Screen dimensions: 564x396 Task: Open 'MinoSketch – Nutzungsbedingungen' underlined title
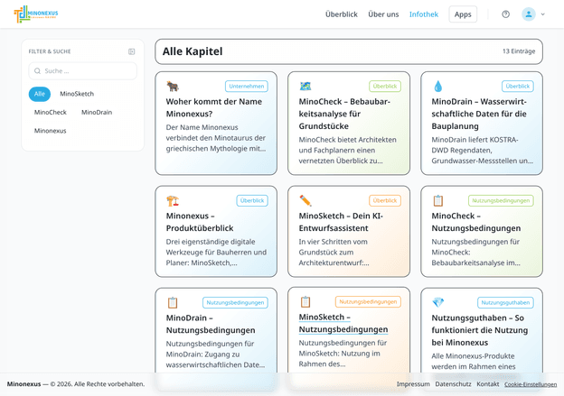[x=343, y=323]
